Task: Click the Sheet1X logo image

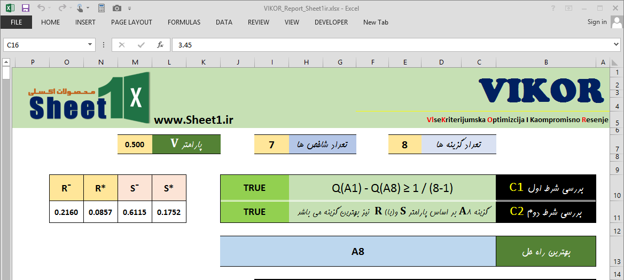Action: point(89,99)
